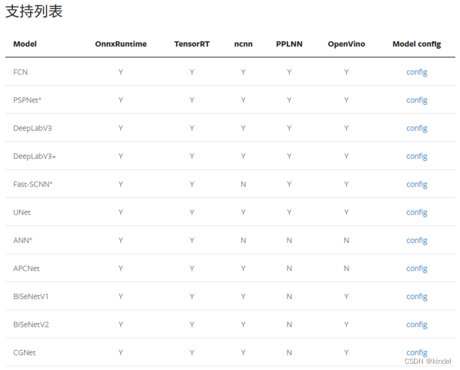Image resolution: width=460 pixels, height=370 pixels.
Task: Click the OnnxRuntime column header
Action: tap(121, 44)
